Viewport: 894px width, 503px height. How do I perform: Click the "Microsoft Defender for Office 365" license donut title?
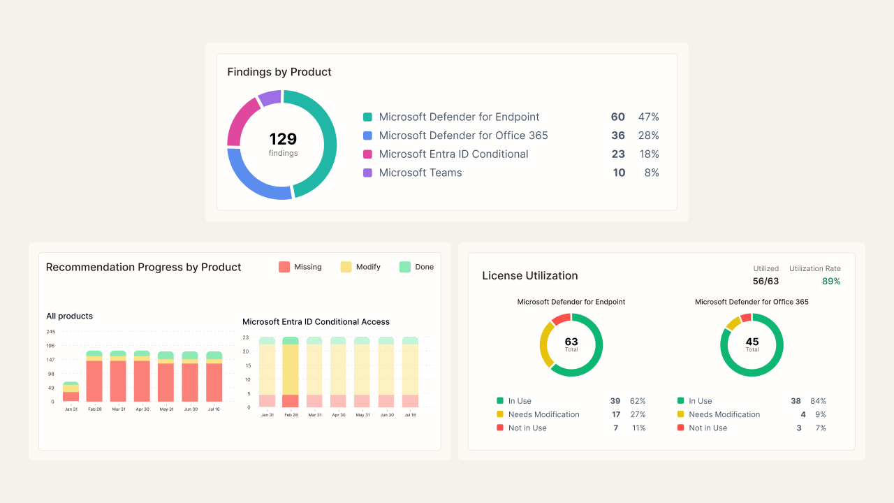(752, 302)
